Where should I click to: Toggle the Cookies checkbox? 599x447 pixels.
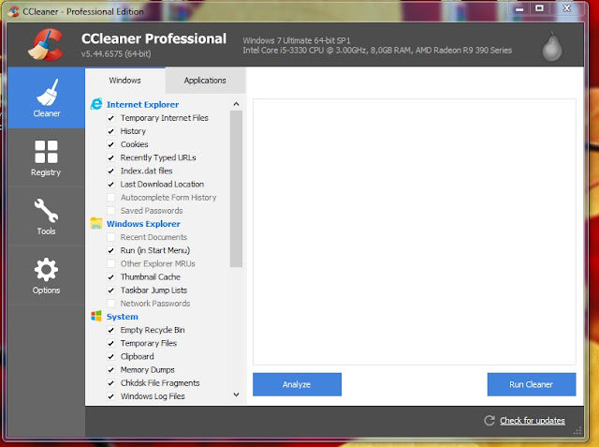tap(110, 144)
